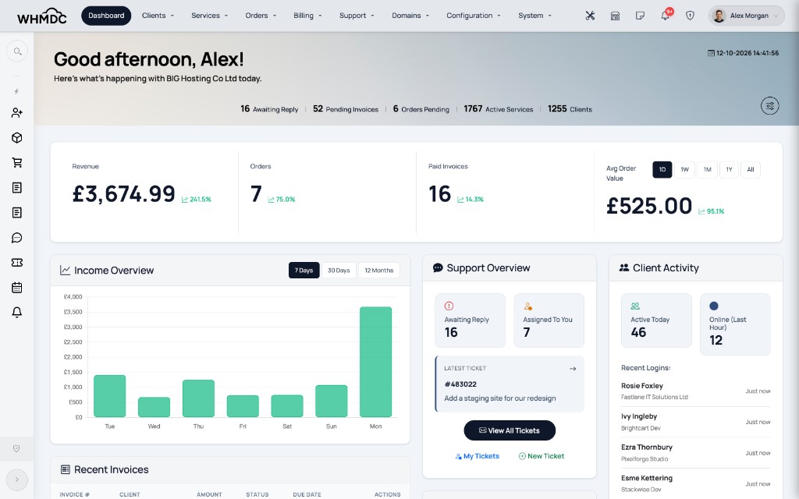
Task: Open the marketplace store icon
Action: (615, 16)
